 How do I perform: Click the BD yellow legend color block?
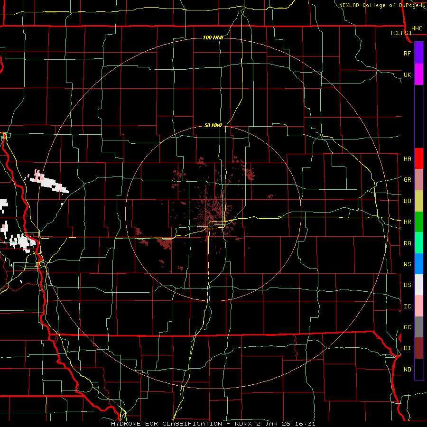point(419,201)
